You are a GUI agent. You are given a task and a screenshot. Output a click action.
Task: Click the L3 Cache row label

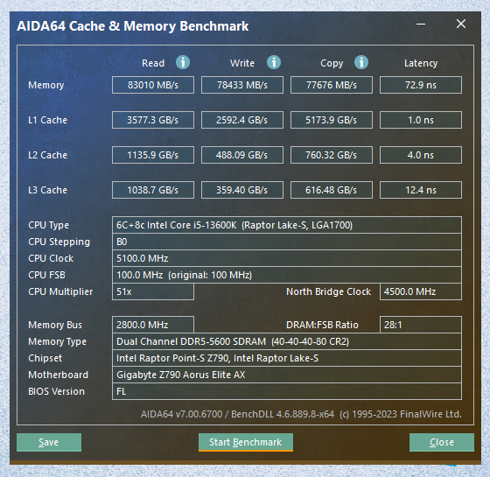pyautogui.click(x=47, y=190)
